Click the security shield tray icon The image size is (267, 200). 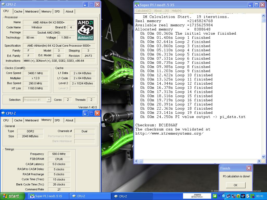coord(248,196)
